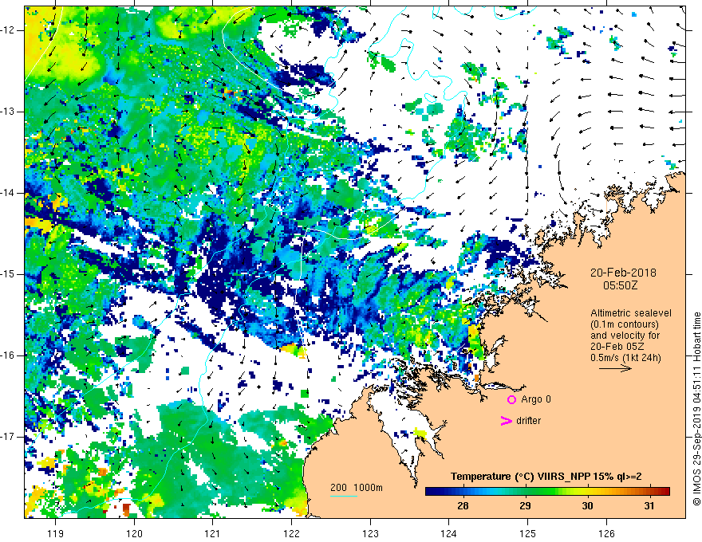This screenshot has width=702, height=542.
Task: Click longitude axis label 123
Action: tap(370, 533)
